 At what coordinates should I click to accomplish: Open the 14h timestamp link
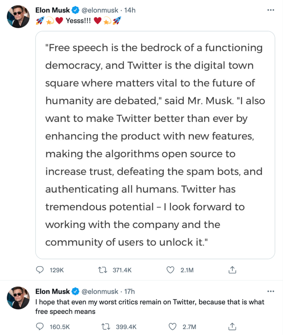coord(130,10)
